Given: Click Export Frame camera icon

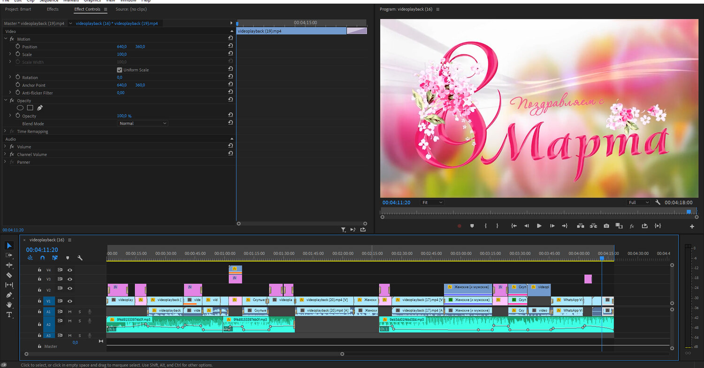Looking at the screenshot, I should click(x=606, y=226).
